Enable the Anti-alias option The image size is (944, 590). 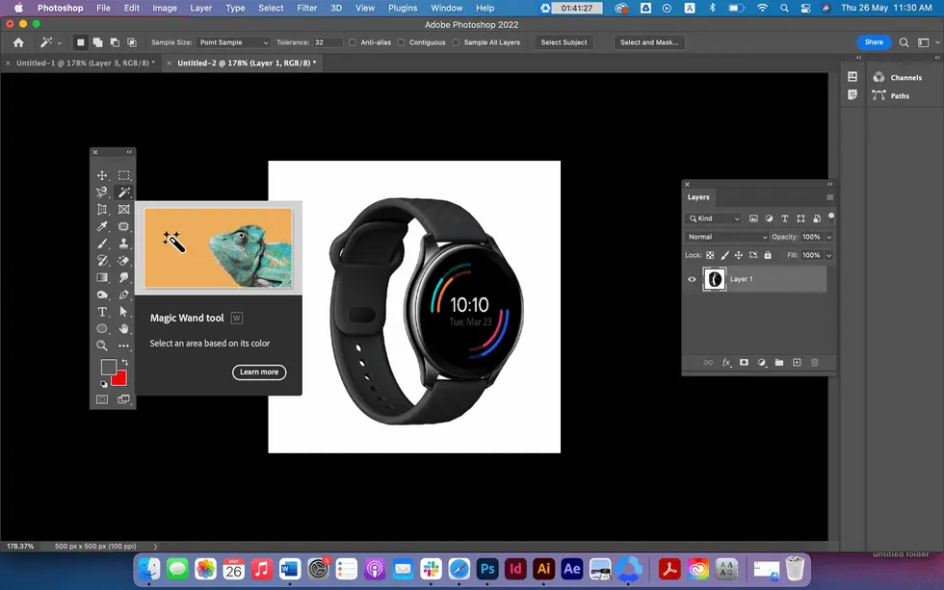pyautogui.click(x=352, y=42)
